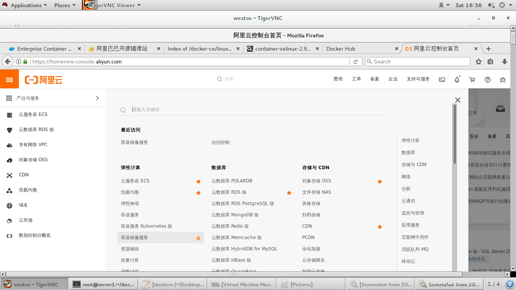Image resolution: width=516 pixels, height=290 pixels.
Task: Unfavorite 云服务器 ECS with its star
Action: click(x=198, y=181)
